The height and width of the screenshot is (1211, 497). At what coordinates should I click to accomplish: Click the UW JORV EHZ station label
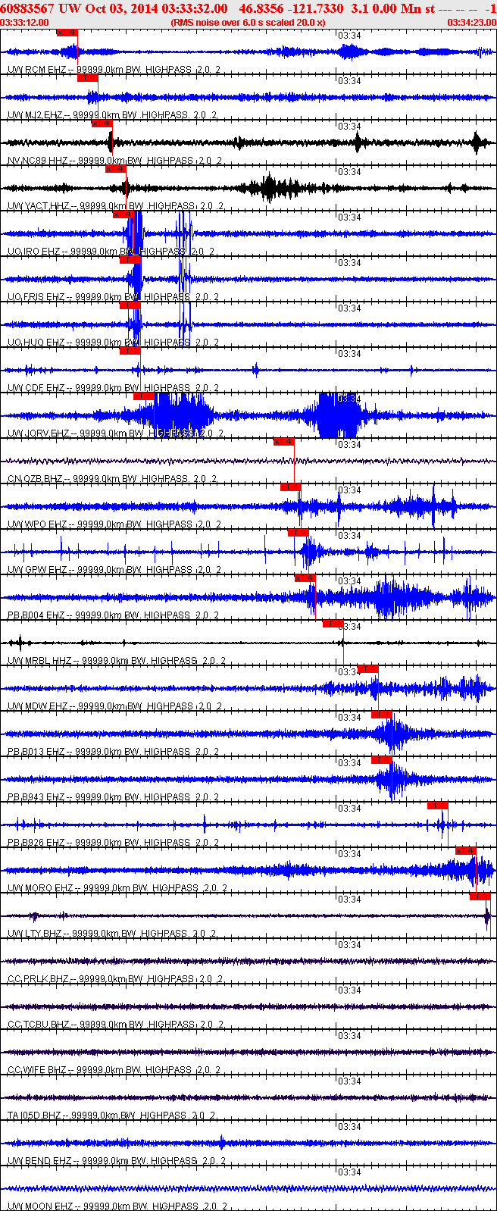pyautogui.click(x=114, y=433)
